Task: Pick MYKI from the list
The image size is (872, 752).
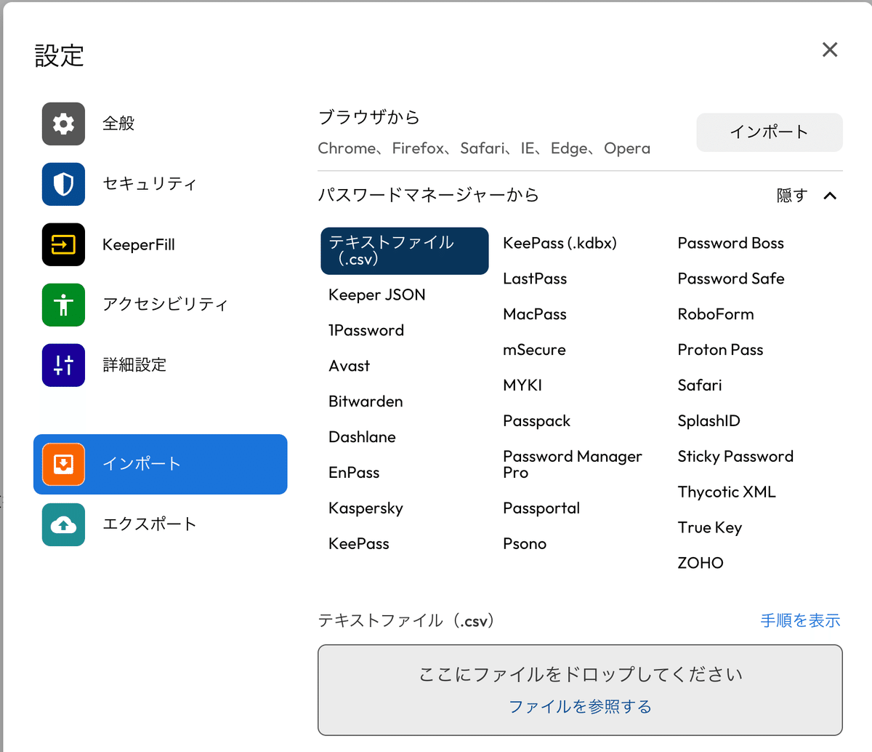Action: pos(522,385)
